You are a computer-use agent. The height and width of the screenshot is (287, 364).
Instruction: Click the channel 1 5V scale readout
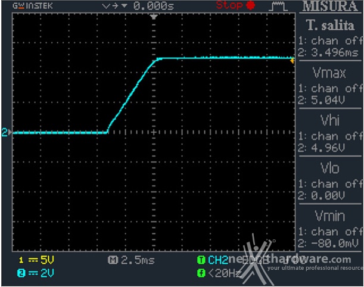coord(47,260)
